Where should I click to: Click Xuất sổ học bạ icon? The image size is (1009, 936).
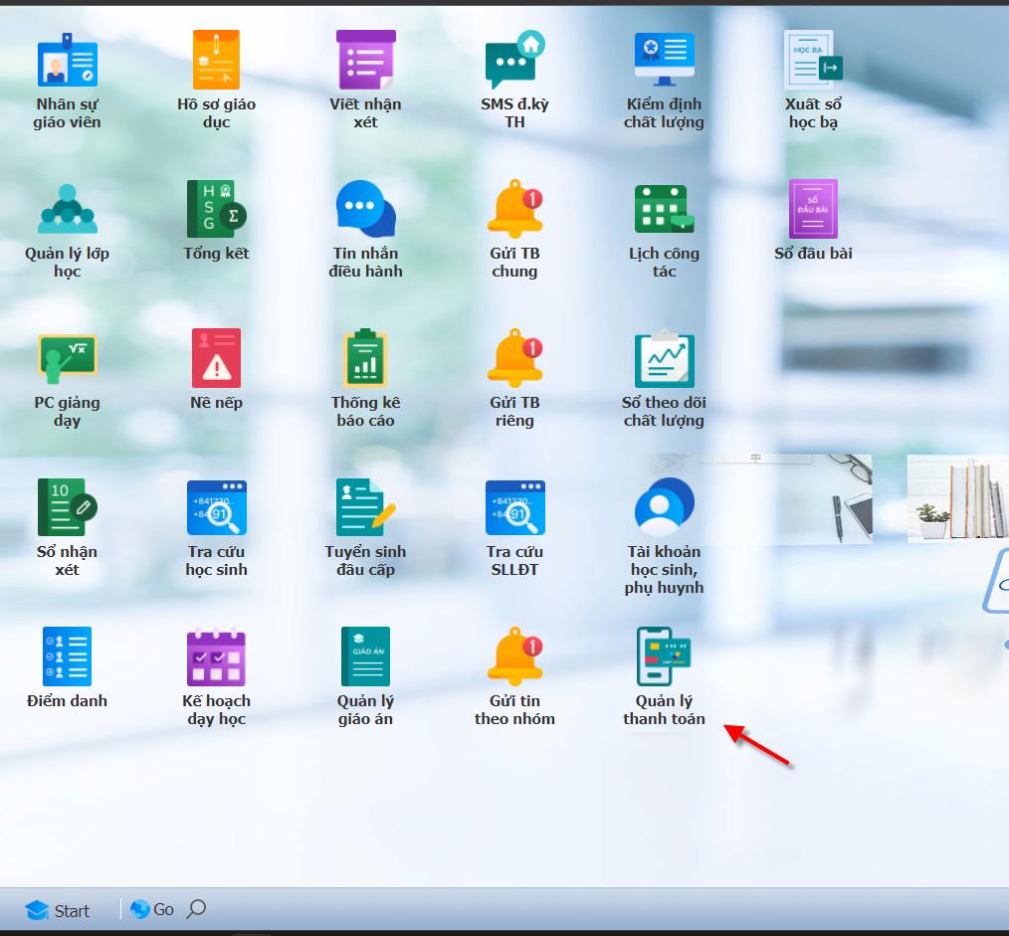pos(813,62)
